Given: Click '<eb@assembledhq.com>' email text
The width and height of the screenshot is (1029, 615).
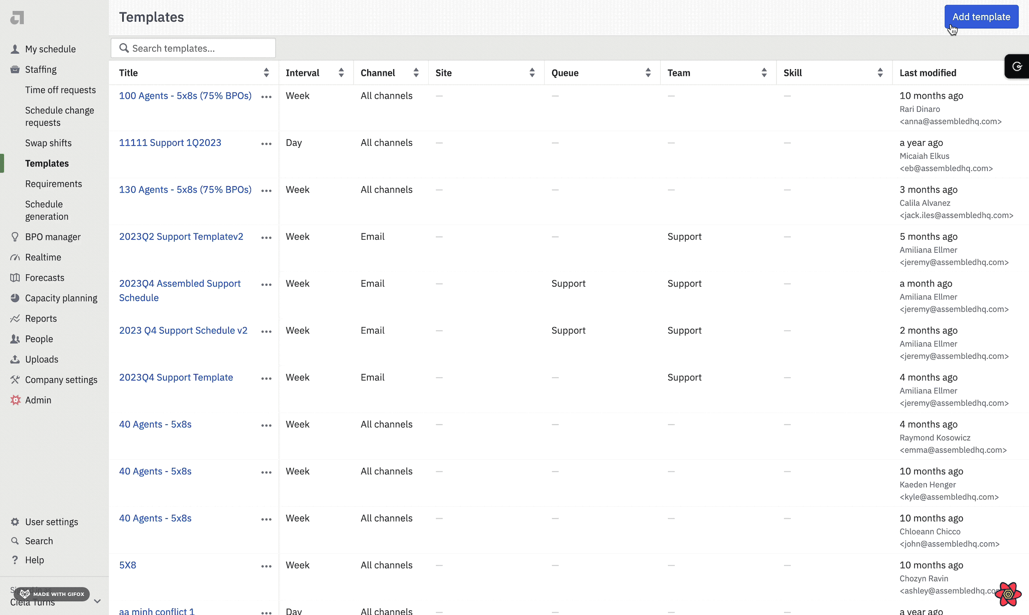Looking at the screenshot, I should 946,168.
